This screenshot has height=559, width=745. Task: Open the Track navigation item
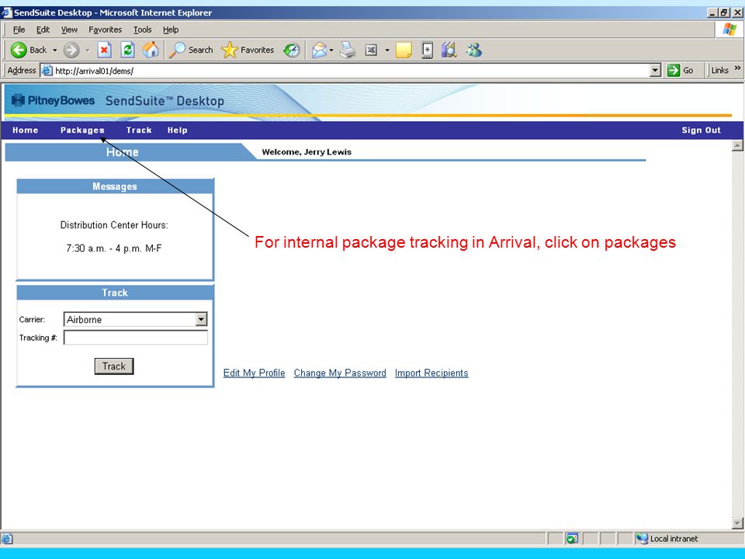pos(139,130)
